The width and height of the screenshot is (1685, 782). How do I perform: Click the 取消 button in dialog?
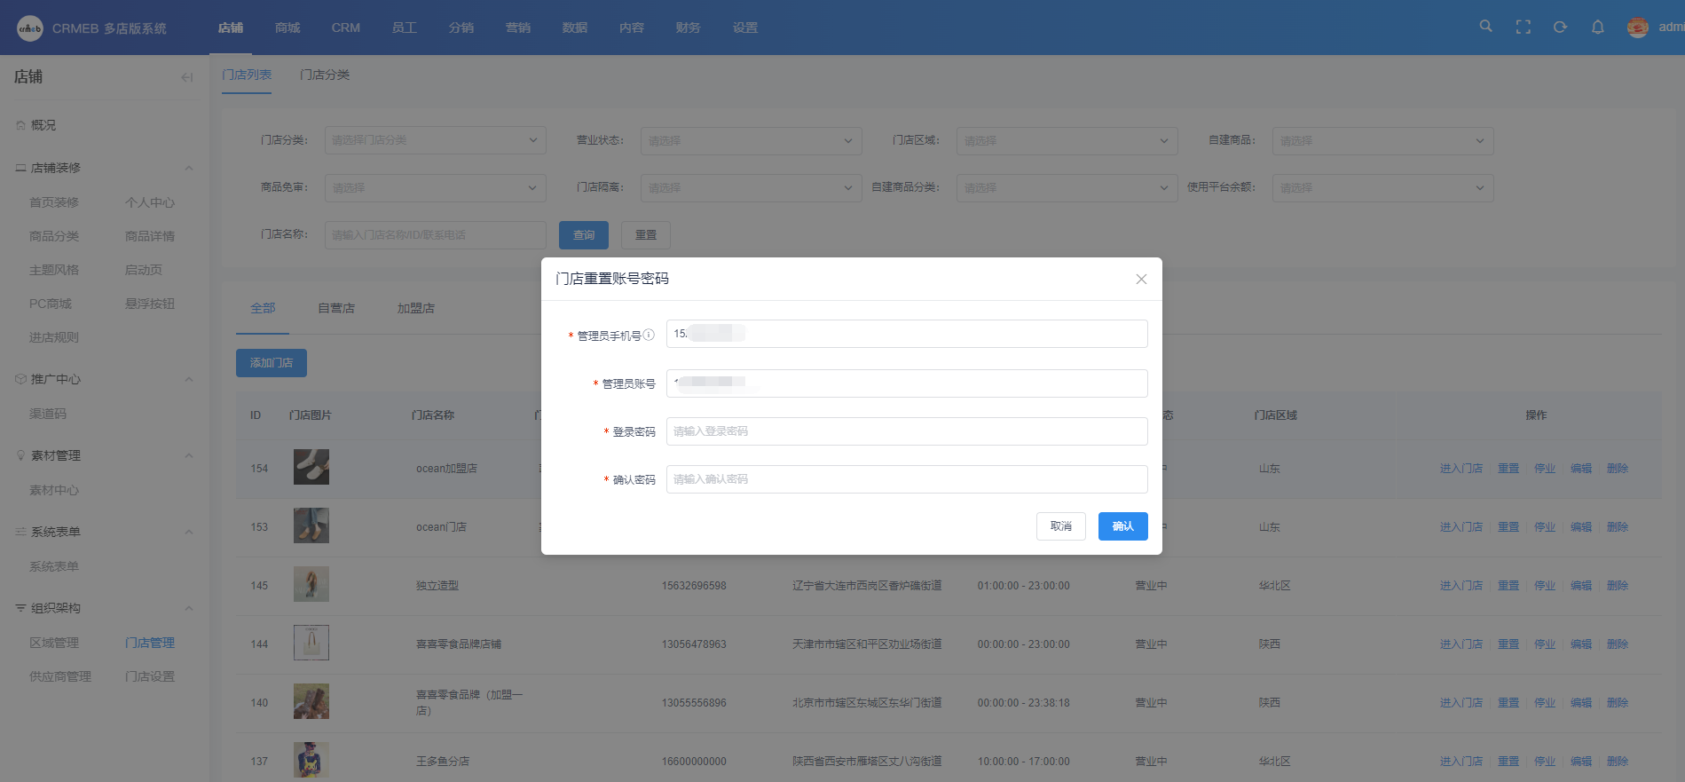pos(1060,526)
